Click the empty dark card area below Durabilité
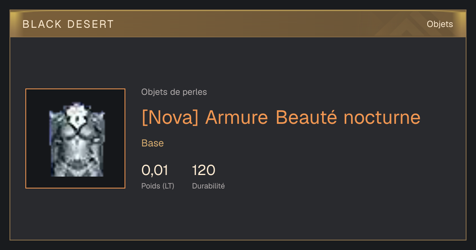The width and height of the screenshot is (476, 250). pyautogui.click(x=238, y=216)
